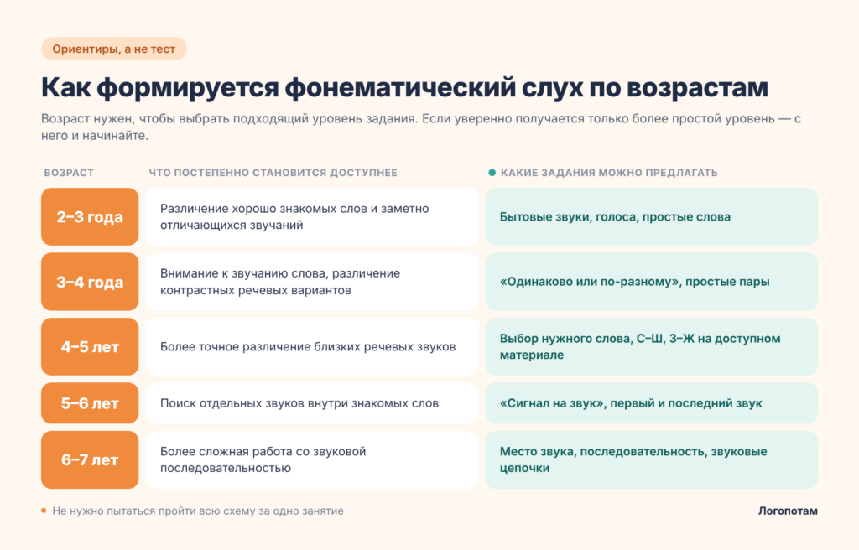Click the «Сигнал на звук» tasks cell
Image resolution: width=859 pixels, height=550 pixels.
651,403
